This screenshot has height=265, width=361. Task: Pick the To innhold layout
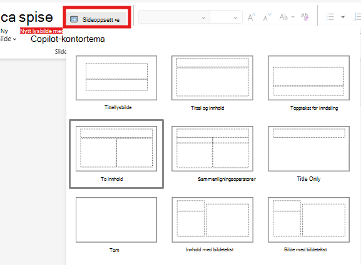(116, 148)
